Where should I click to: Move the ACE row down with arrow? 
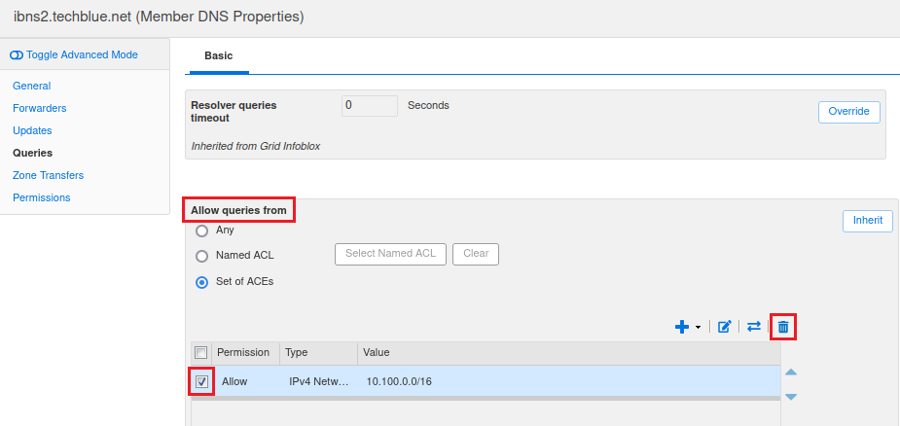click(x=791, y=396)
